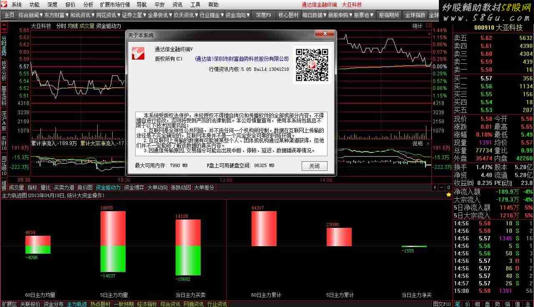The width and height of the screenshot is (534, 307).
Task: Open the 帮助 menu
Action: (x=213, y=5)
